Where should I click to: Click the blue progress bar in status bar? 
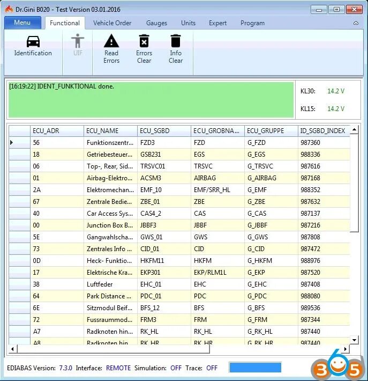point(255,368)
